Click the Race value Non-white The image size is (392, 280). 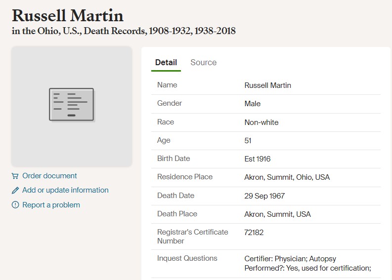coord(261,122)
